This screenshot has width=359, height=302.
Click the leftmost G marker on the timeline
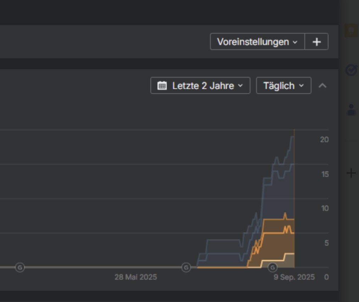pyautogui.click(x=20, y=267)
